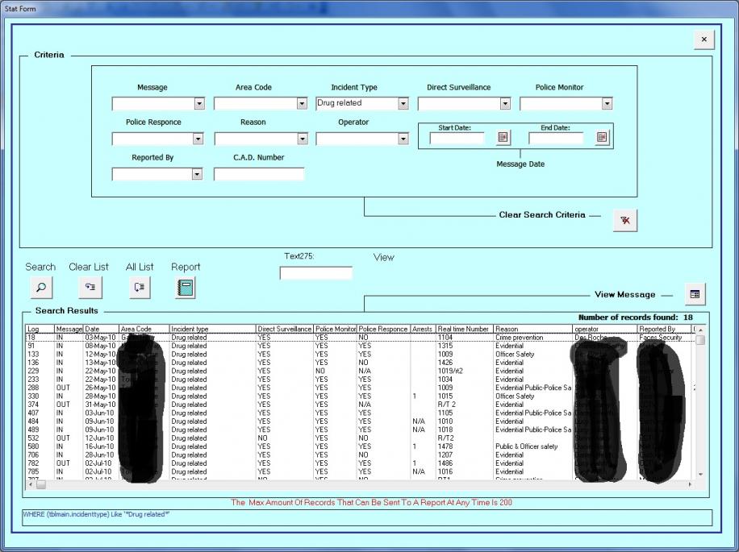Expand the Direct Surveillance dropdown
The height and width of the screenshot is (552, 739).
(x=505, y=104)
